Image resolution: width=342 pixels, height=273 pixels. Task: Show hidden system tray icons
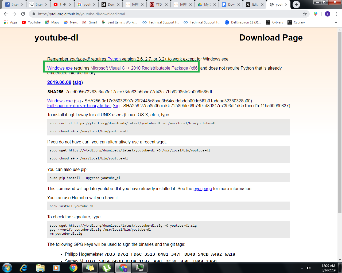(x=302, y=268)
